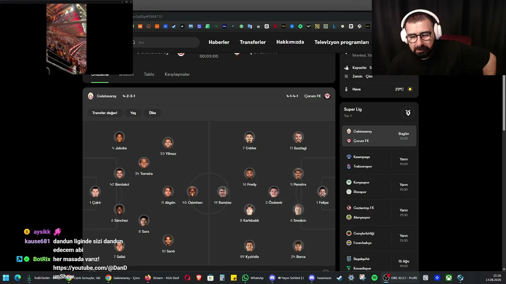Image resolution: width=506 pixels, height=284 pixels.
Task: Select goalkeeper Çakir's avatar
Action: (x=95, y=192)
